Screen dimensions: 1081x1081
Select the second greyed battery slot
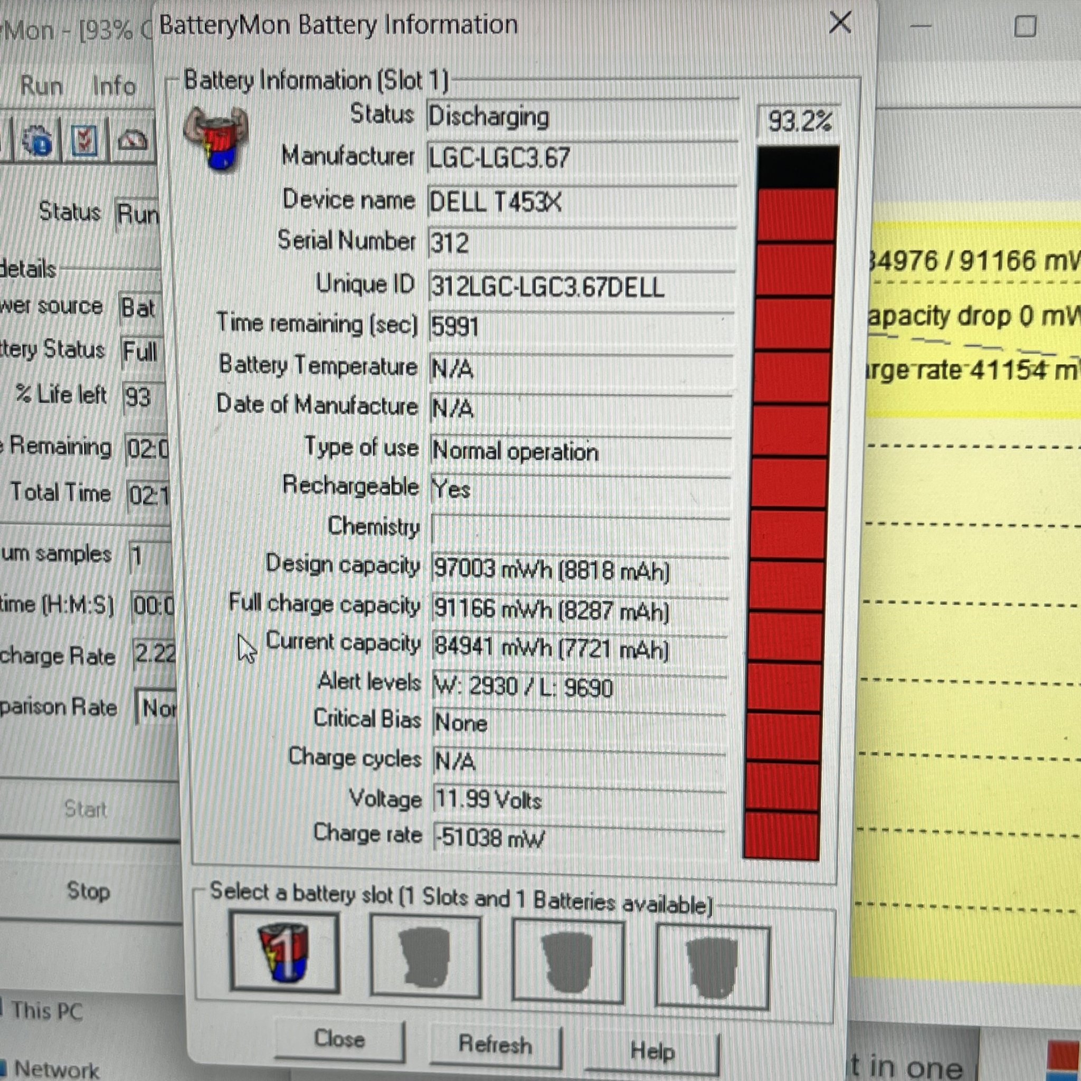point(425,956)
